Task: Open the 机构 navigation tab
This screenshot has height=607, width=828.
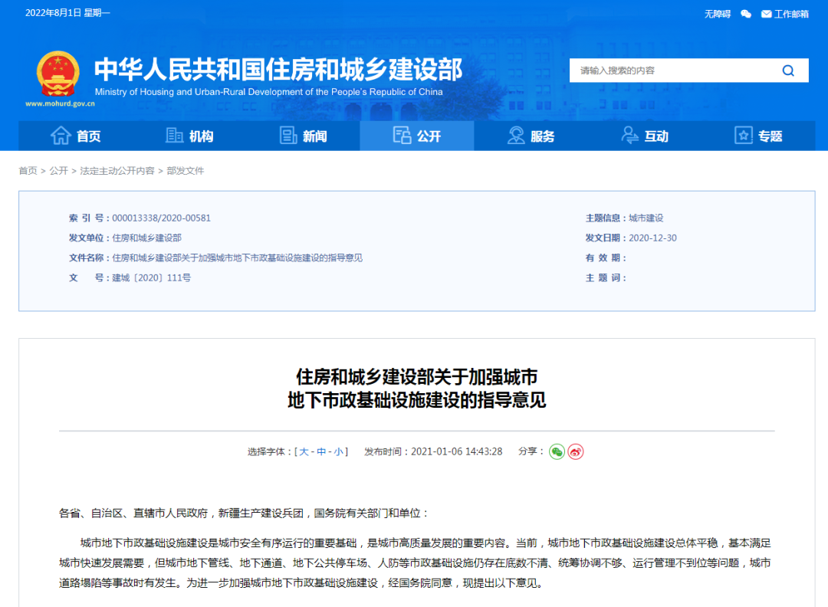Action: (189, 136)
